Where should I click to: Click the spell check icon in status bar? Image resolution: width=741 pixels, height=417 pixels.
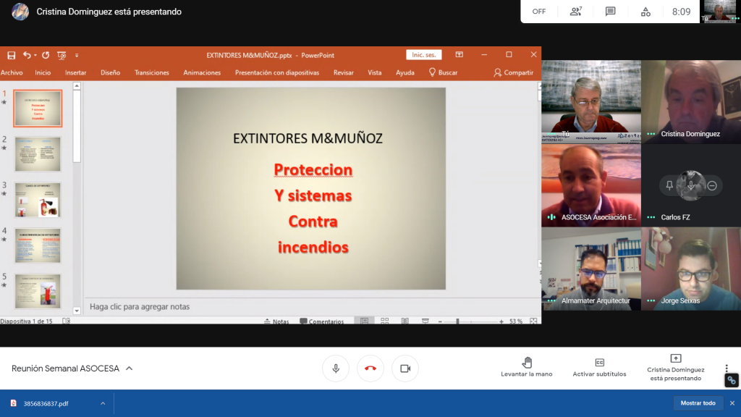(67, 321)
